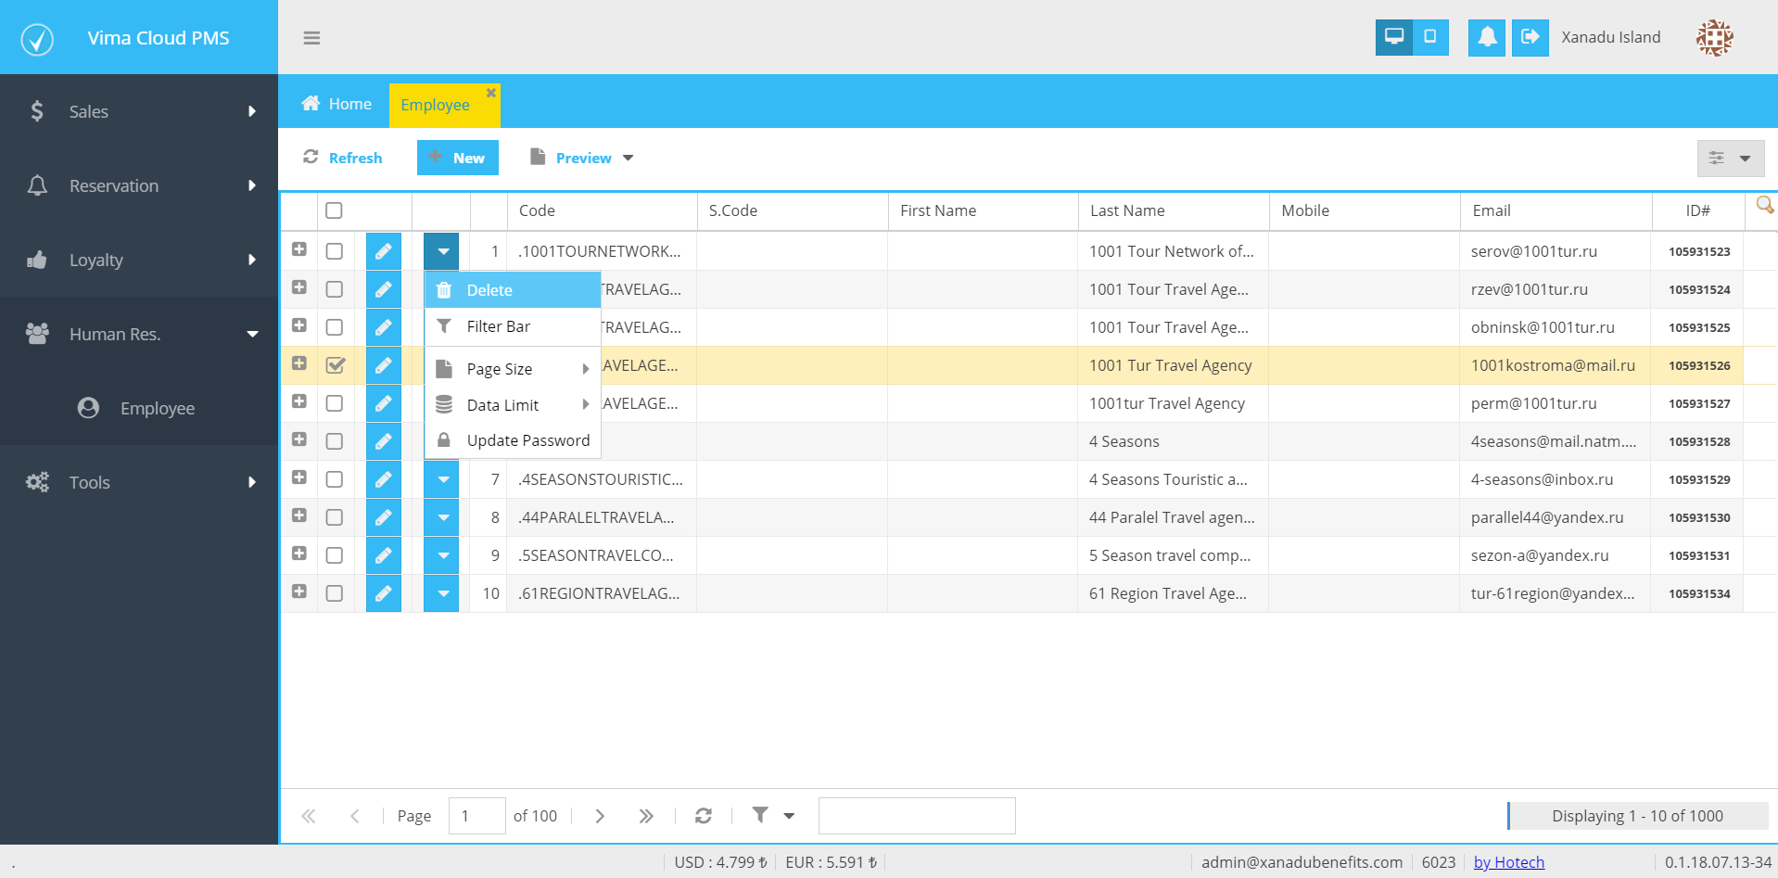1778x878 pixels.
Task: Uncheck 1001kostroma@mail.ru row checkbox
Action: coord(336,365)
